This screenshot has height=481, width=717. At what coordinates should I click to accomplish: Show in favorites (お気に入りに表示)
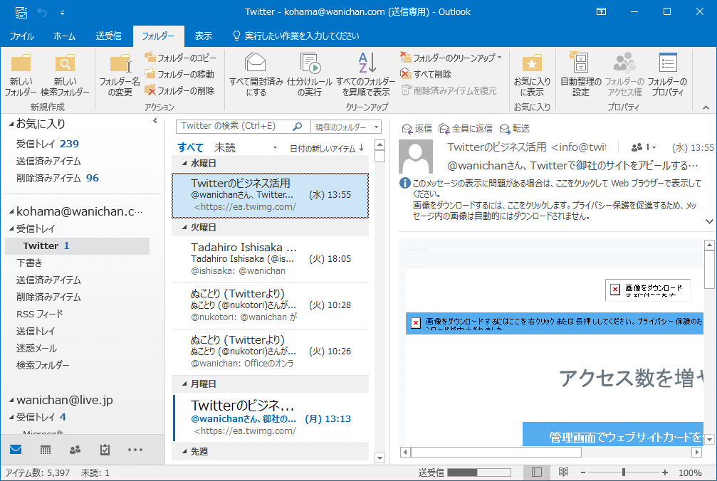pos(532,75)
